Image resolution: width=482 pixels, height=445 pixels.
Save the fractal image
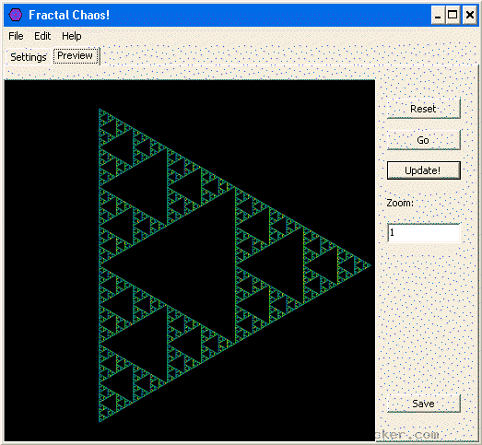pyautogui.click(x=423, y=404)
